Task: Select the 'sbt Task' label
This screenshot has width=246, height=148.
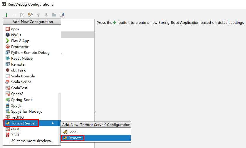Action: [x=18, y=70]
